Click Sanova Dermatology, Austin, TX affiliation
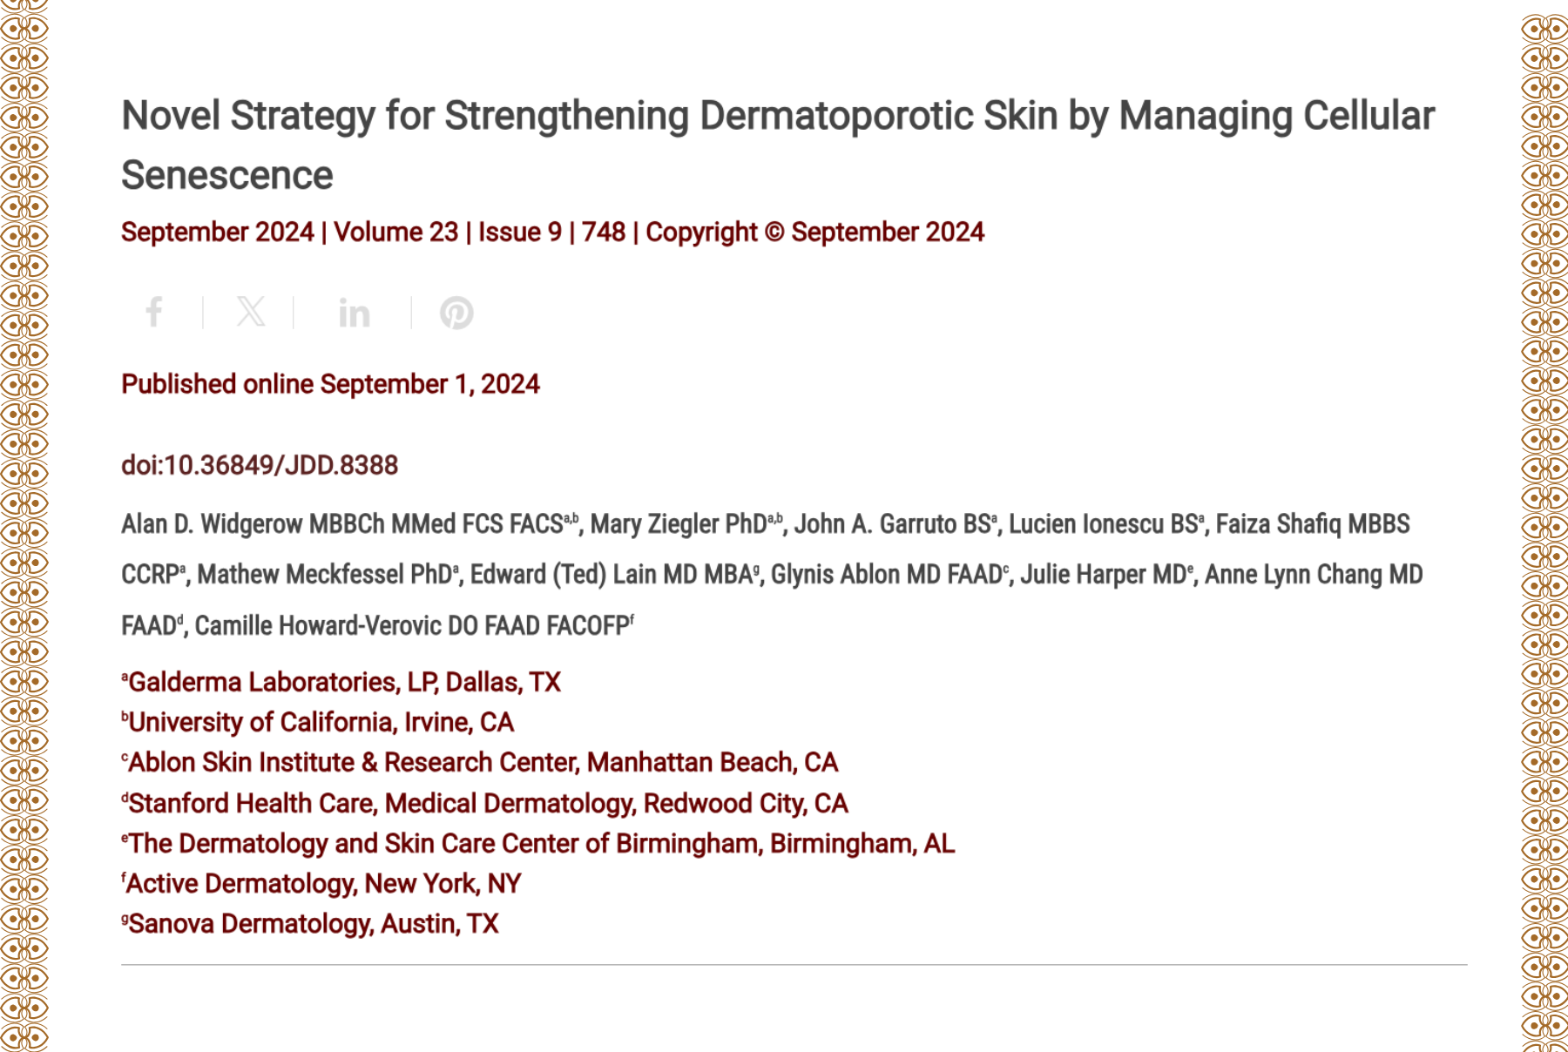 (x=313, y=923)
